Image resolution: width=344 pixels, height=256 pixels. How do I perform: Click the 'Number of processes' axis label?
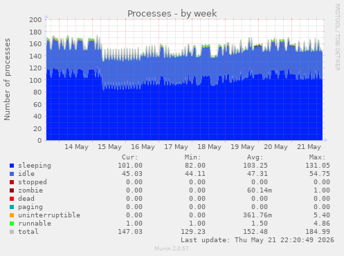click(7, 79)
